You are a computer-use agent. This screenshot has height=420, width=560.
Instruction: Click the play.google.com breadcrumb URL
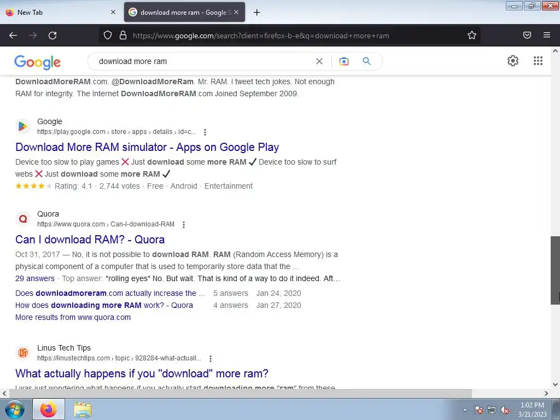(116, 132)
